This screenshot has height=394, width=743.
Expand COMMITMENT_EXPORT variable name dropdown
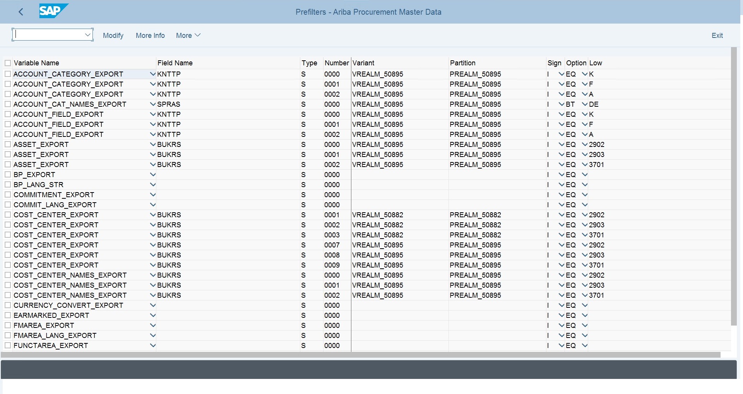[152, 194]
